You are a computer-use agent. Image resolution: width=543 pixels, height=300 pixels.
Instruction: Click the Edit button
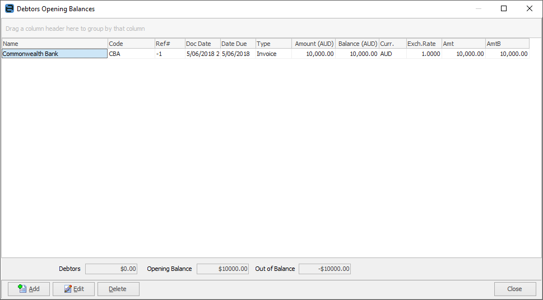[73, 289]
